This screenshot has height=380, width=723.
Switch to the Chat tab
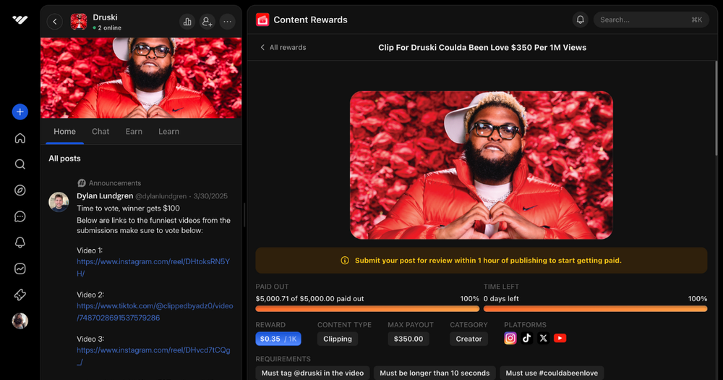click(100, 132)
